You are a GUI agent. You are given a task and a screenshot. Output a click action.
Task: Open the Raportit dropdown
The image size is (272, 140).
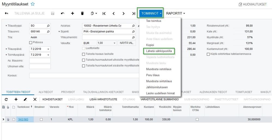(x=175, y=13)
